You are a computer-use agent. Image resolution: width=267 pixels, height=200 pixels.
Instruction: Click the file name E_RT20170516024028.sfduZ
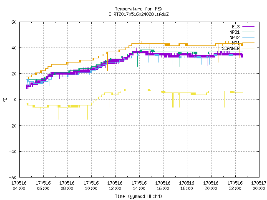139,14
